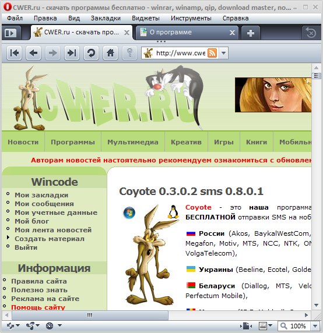
Task: Click the CWER.RU site logo banner
Action: pyautogui.click(x=108, y=98)
